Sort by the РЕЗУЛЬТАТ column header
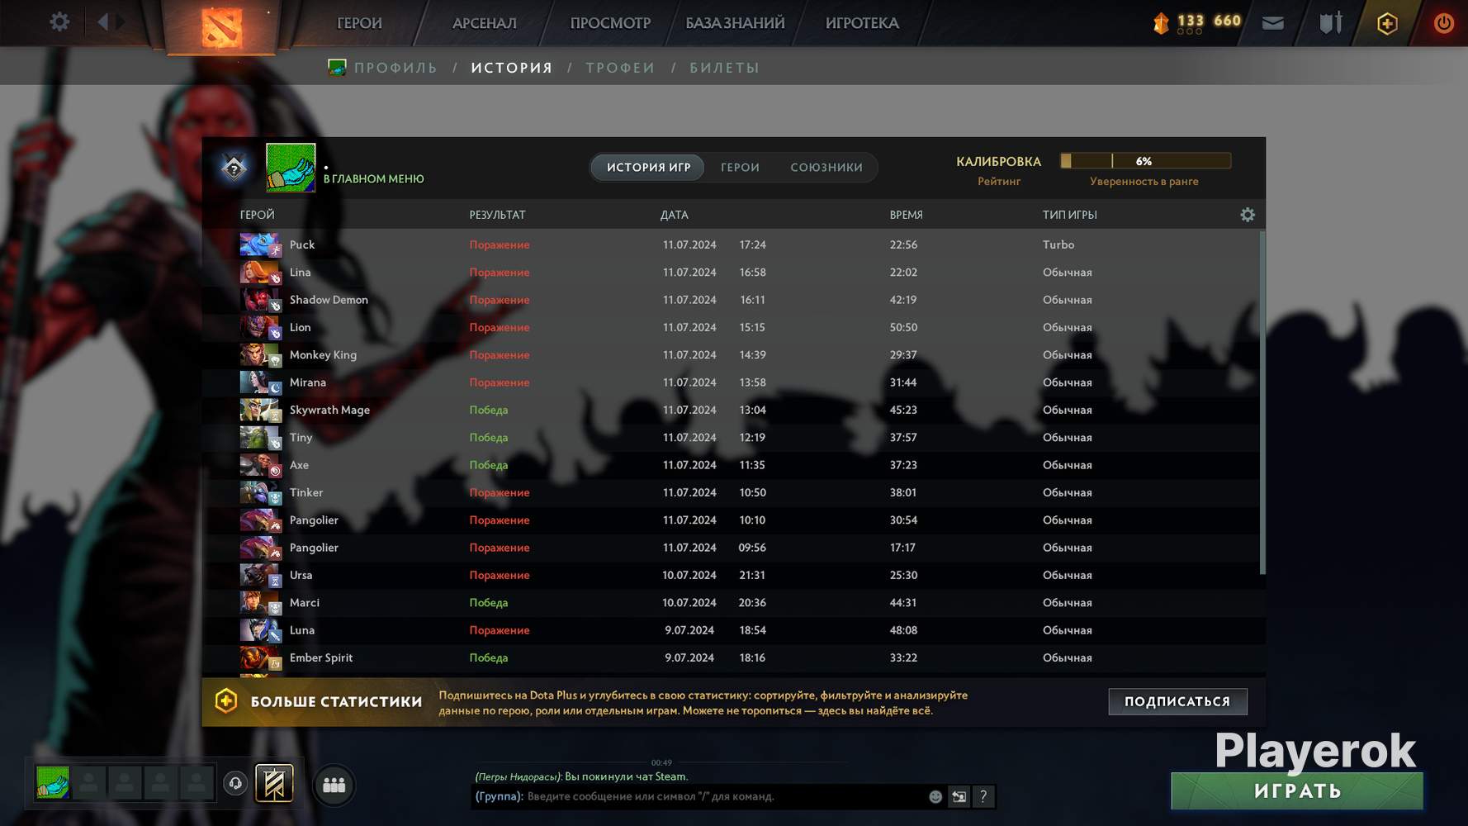 coord(497,215)
